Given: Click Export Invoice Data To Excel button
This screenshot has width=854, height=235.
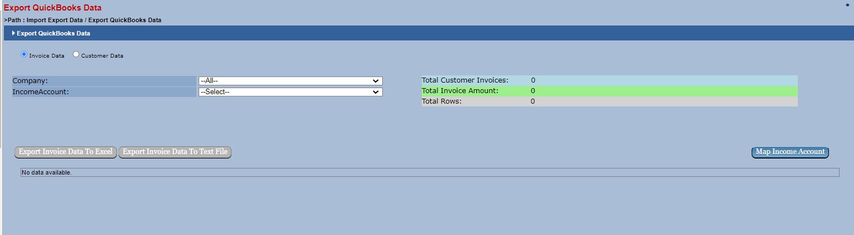Looking at the screenshot, I should pyautogui.click(x=66, y=152).
